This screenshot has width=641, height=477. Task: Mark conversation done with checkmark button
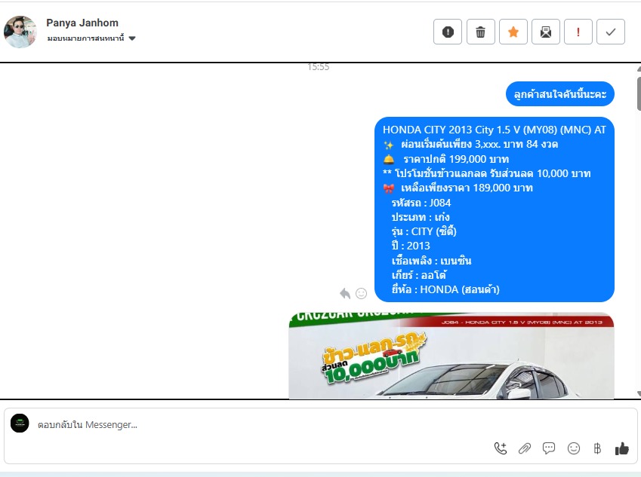click(x=611, y=32)
